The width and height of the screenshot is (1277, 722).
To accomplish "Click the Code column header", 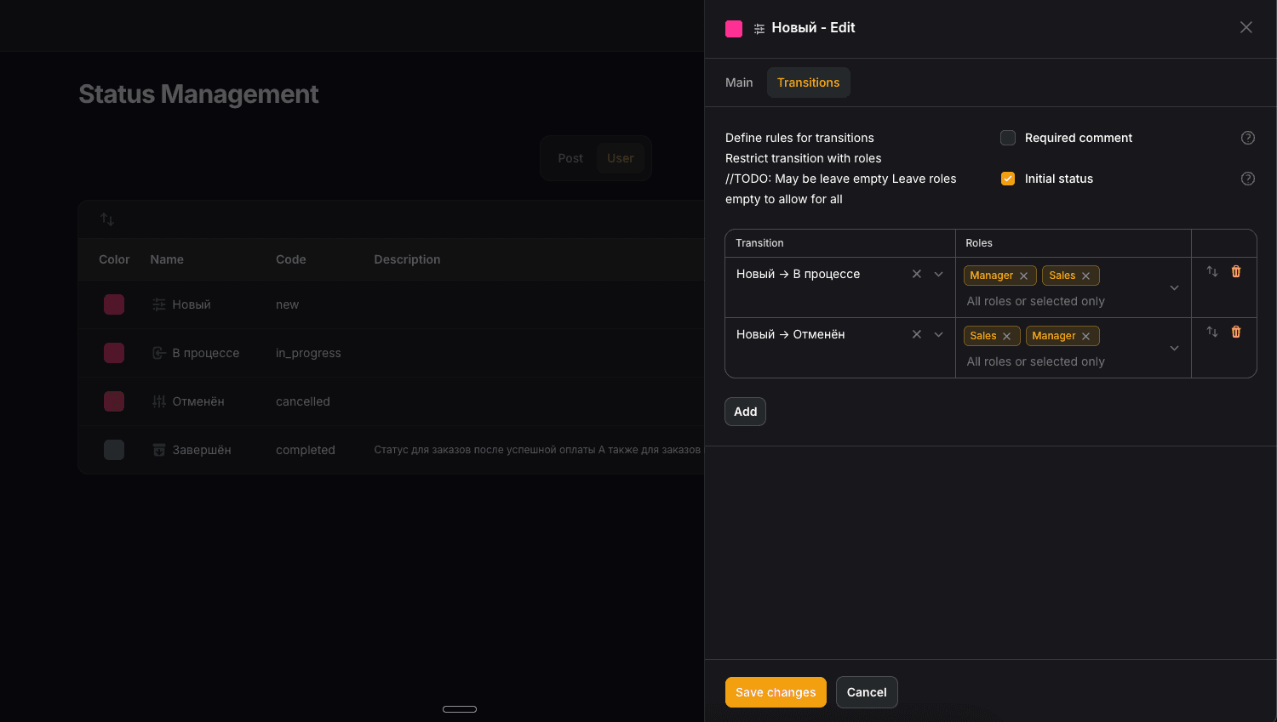I will click(291, 259).
